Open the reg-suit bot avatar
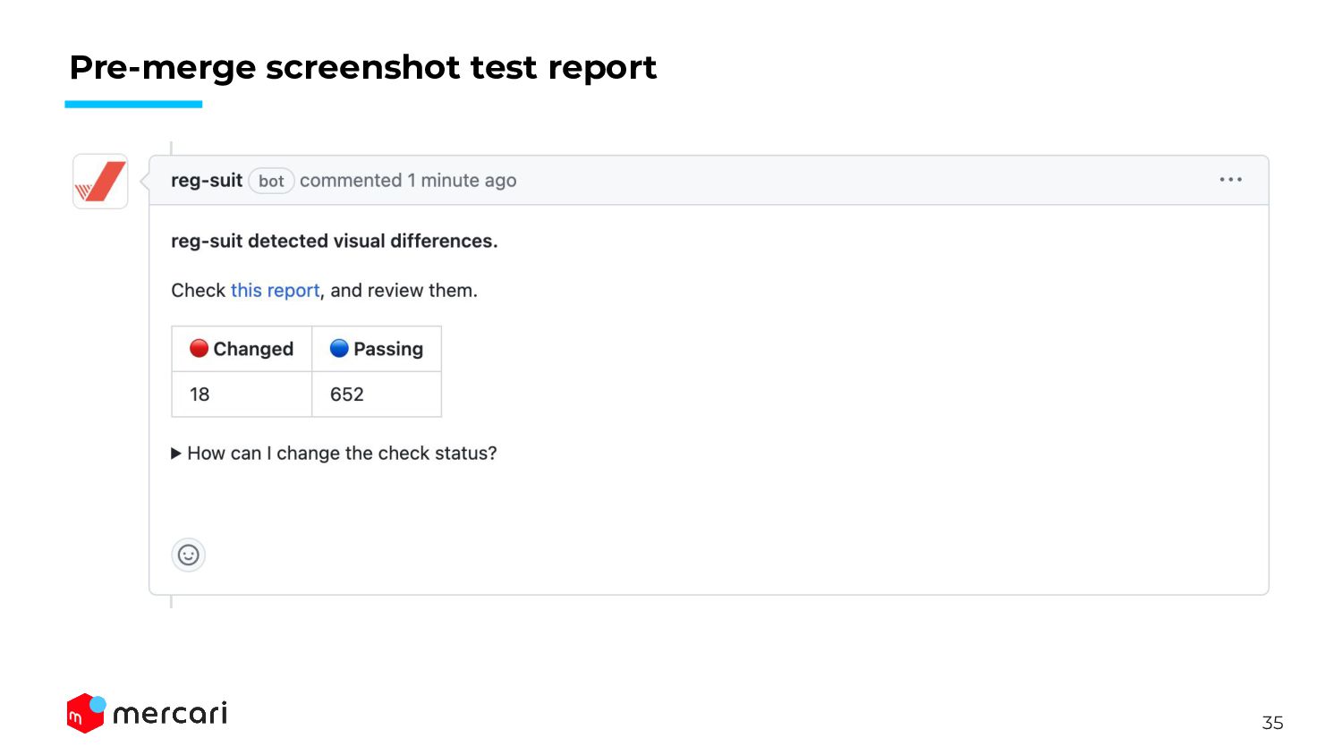 click(100, 181)
